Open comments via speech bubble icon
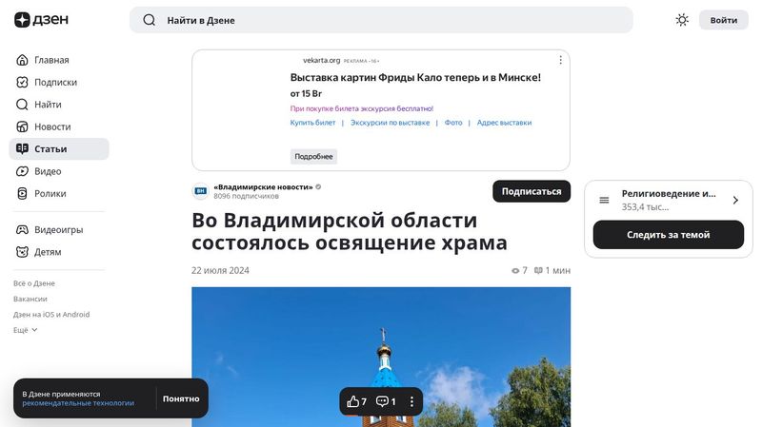Viewport: 762px width, 427px height. [382, 401]
